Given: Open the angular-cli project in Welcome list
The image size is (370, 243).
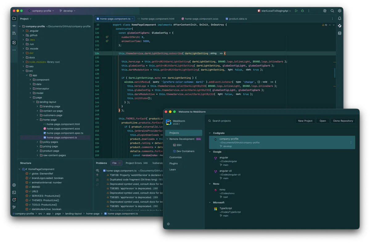Looking at the screenshot, I should click(282, 174).
